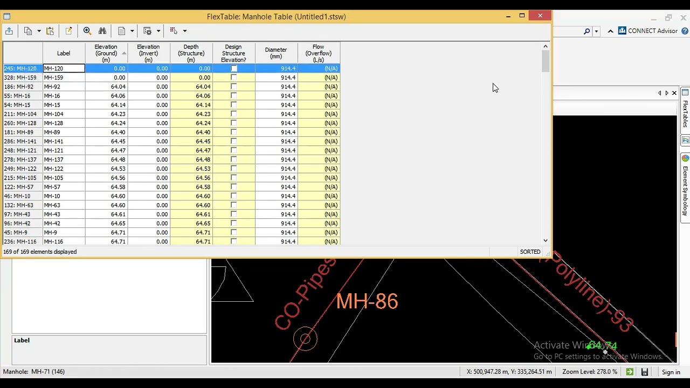Click the scroll-down arrow of the table

pos(546,241)
